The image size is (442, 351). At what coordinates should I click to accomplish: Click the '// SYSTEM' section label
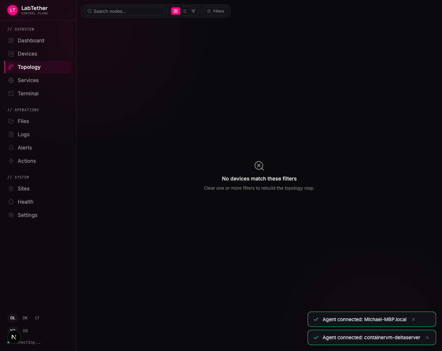coord(18,177)
